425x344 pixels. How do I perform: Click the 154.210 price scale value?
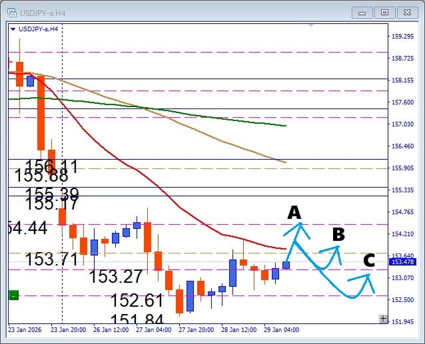pyautogui.click(x=403, y=234)
